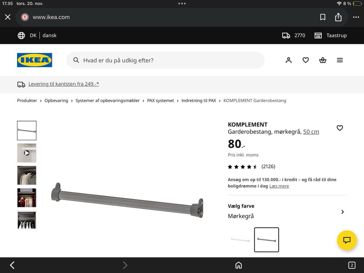Click the search magnifier icon

tap(76, 60)
